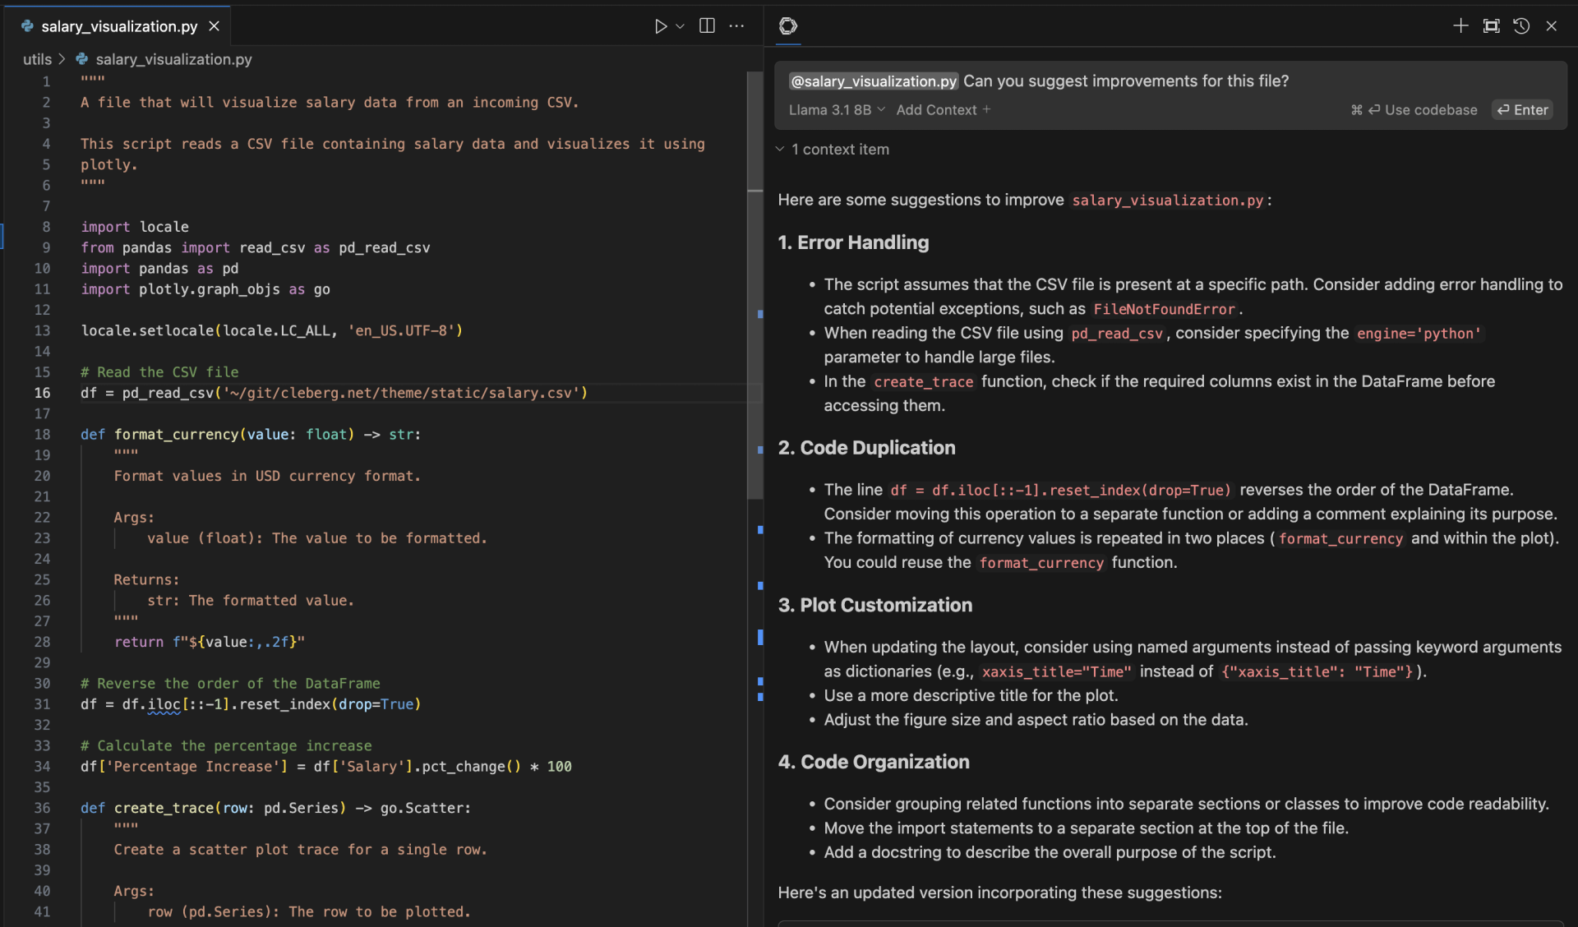Click the Python icon on the editor tab
Viewport: 1578px width, 927px height.
tap(27, 26)
